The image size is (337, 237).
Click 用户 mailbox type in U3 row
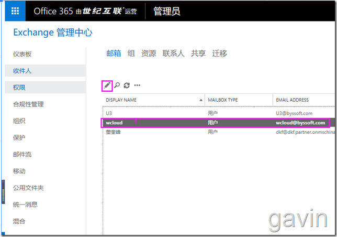(x=212, y=113)
